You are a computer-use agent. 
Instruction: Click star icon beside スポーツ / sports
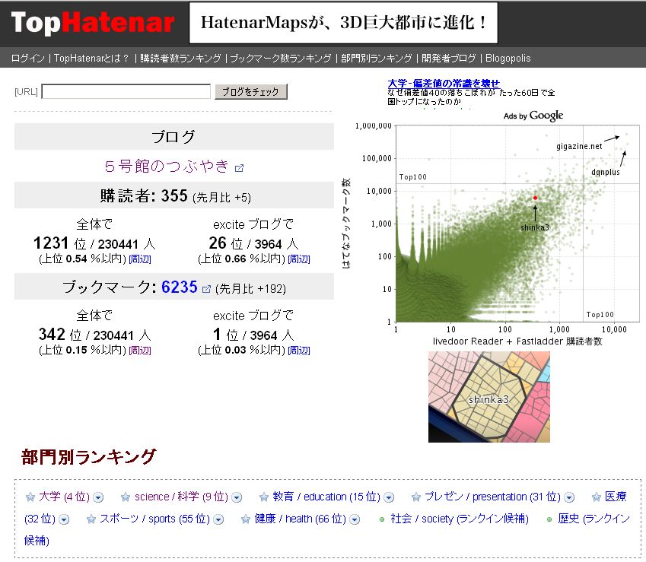click(x=91, y=519)
